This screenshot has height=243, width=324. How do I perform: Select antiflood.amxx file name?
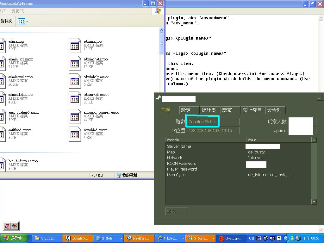pyautogui.click(x=20, y=130)
